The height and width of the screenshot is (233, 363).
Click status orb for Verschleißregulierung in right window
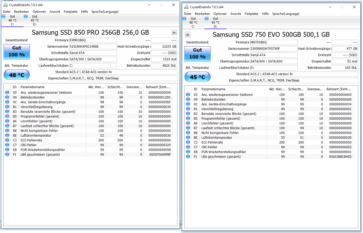click(188, 109)
